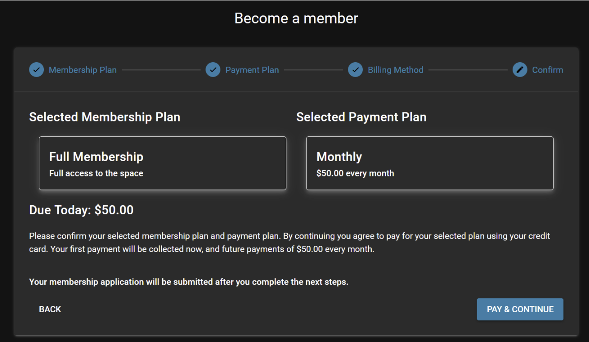Click the "Selected Payment Plan" heading
The width and height of the screenshot is (589, 342).
(x=361, y=117)
